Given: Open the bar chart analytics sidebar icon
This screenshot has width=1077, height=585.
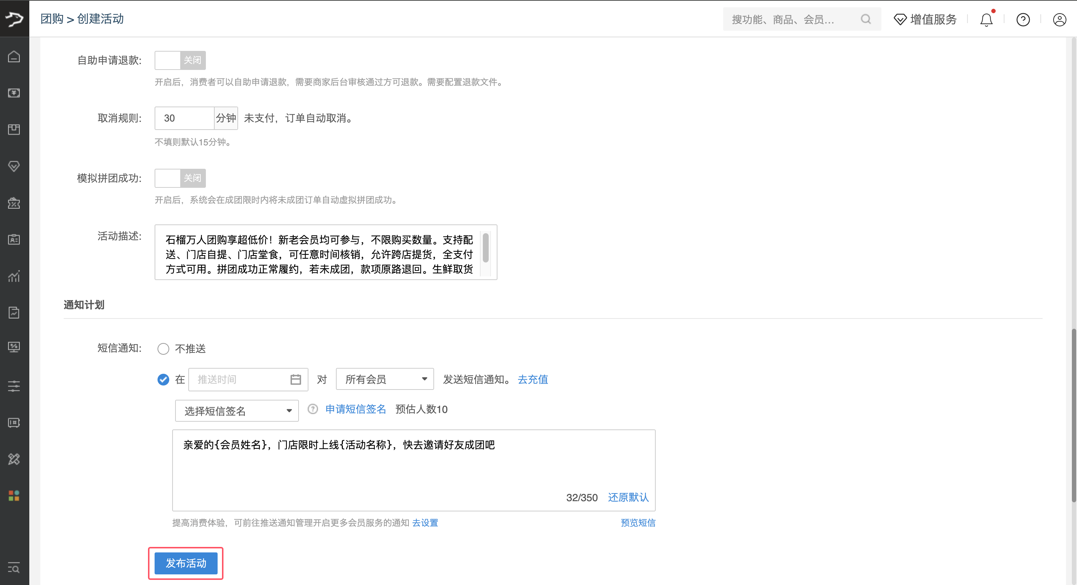Looking at the screenshot, I should [14, 276].
